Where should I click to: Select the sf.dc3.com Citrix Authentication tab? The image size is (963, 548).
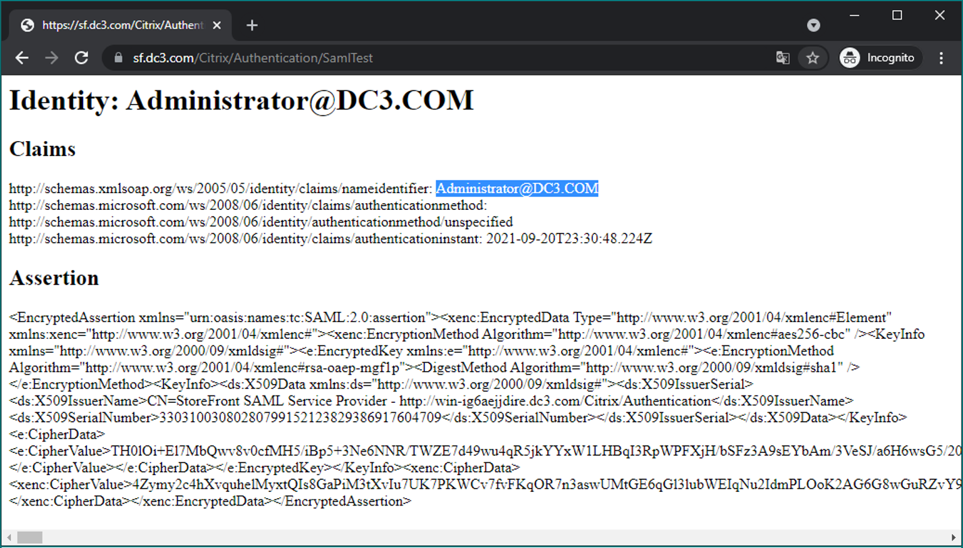tap(115, 26)
